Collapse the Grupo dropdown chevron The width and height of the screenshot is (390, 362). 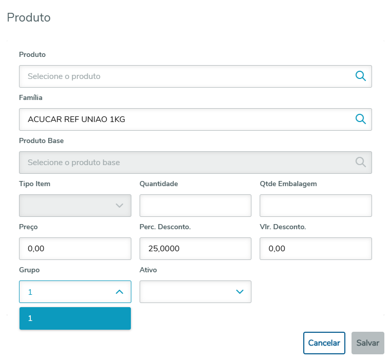119,292
